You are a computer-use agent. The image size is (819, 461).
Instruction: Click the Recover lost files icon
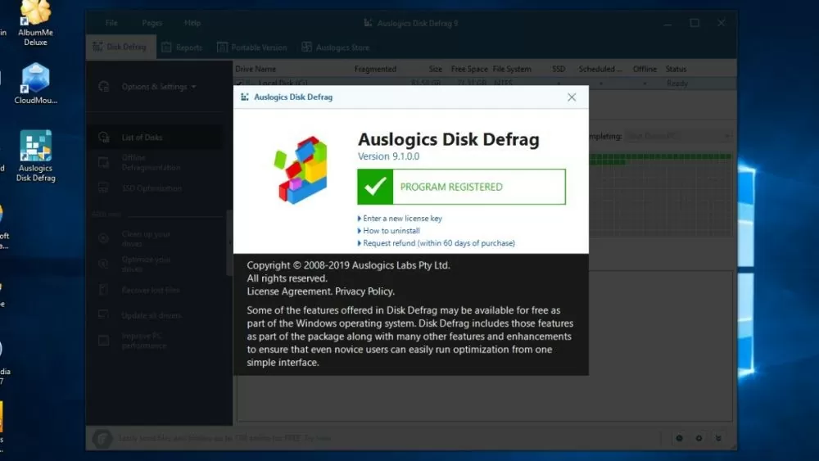104,290
